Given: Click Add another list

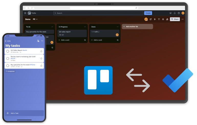Looking at the screenshot, I should point(137,27).
